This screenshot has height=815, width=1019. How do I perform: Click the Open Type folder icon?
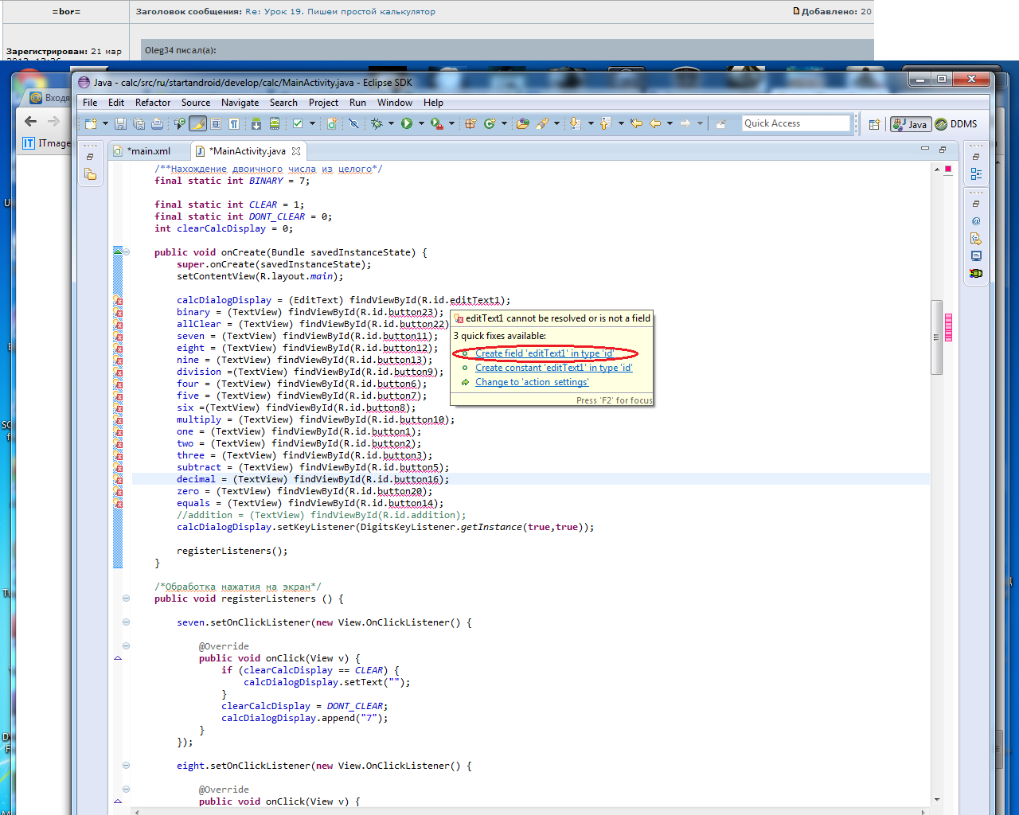tap(522, 123)
